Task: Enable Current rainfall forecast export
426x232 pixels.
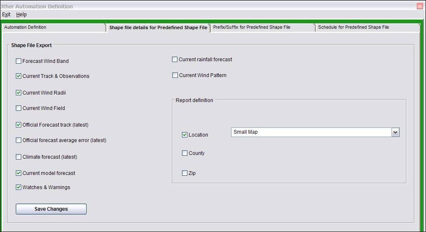Action: pyautogui.click(x=175, y=60)
